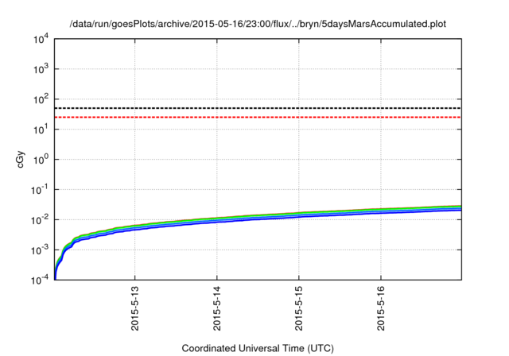Click the 2015-5-15 date tick label

(x=299, y=308)
